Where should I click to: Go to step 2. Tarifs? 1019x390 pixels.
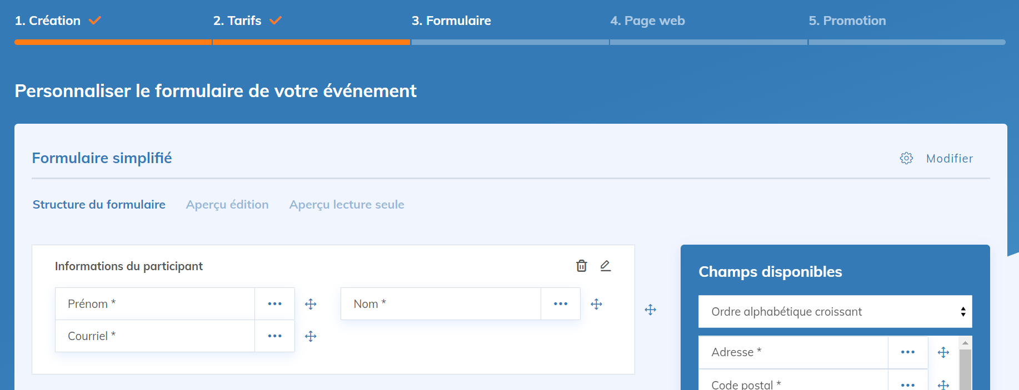237,21
